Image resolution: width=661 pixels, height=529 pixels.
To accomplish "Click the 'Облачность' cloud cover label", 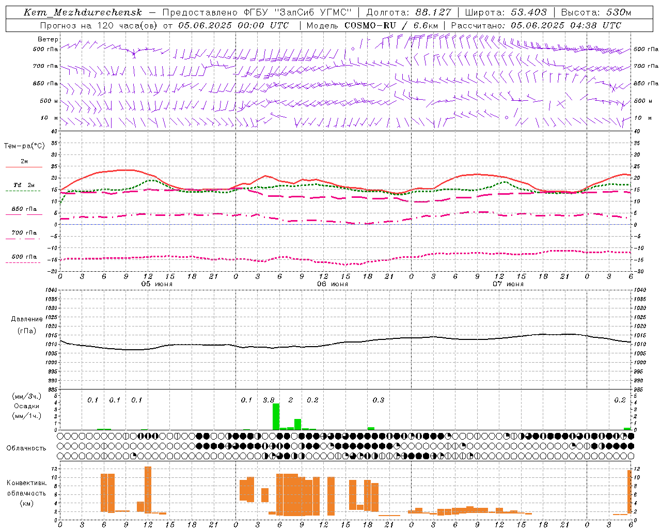I will pos(26,448).
